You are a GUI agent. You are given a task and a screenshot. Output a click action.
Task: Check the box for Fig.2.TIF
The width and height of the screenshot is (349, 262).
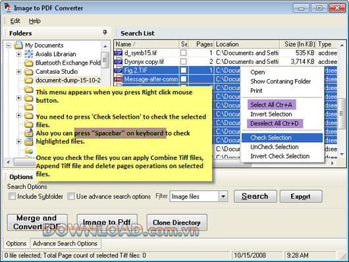(x=184, y=70)
